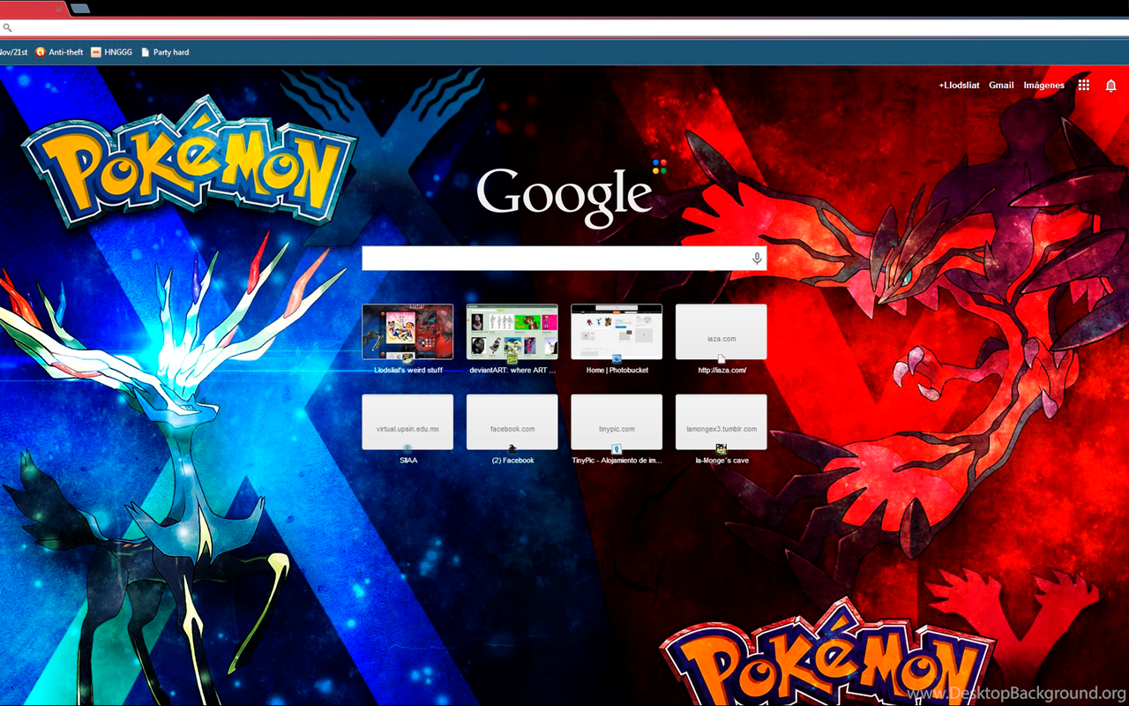Click the 'TinyPic - Alojamiento de im...' caption
This screenshot has height=706, width=1129.
point(617,461)
